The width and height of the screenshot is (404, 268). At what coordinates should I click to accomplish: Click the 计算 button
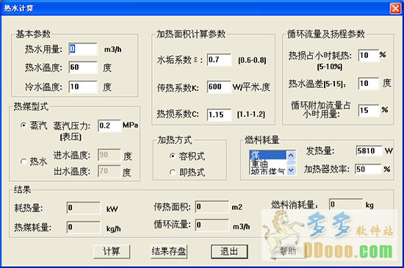112,251
